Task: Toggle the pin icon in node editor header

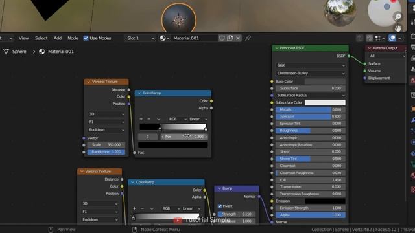Action: [x=248, y=38]
